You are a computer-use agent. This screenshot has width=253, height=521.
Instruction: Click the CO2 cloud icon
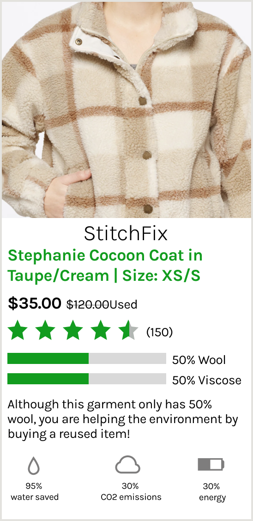click(128, 465)
